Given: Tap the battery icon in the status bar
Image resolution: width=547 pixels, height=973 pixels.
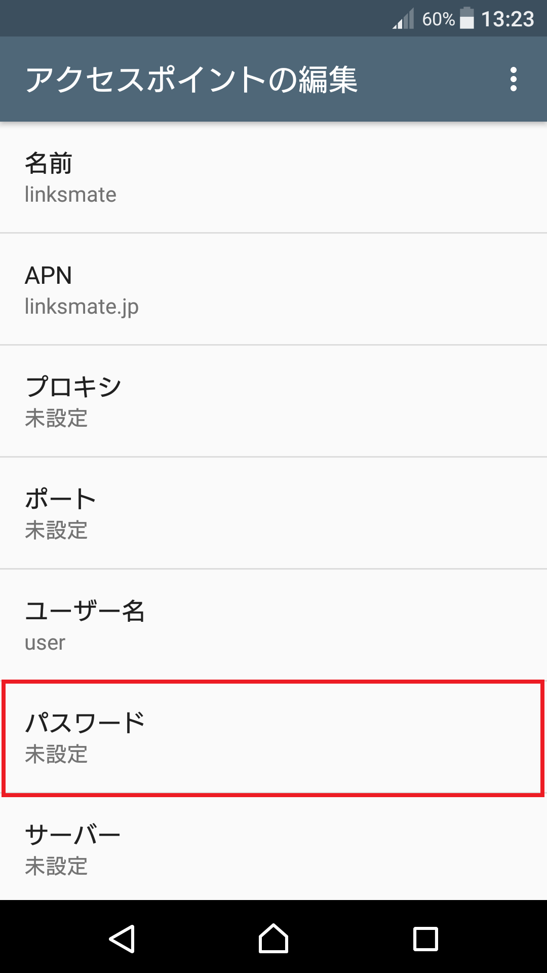Looking at the screenshot, I should tap(466, 19).
